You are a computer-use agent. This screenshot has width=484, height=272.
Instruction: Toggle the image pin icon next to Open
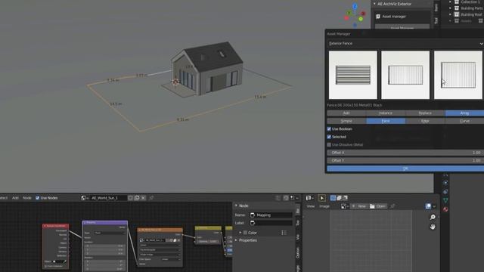tap(392, 206)
